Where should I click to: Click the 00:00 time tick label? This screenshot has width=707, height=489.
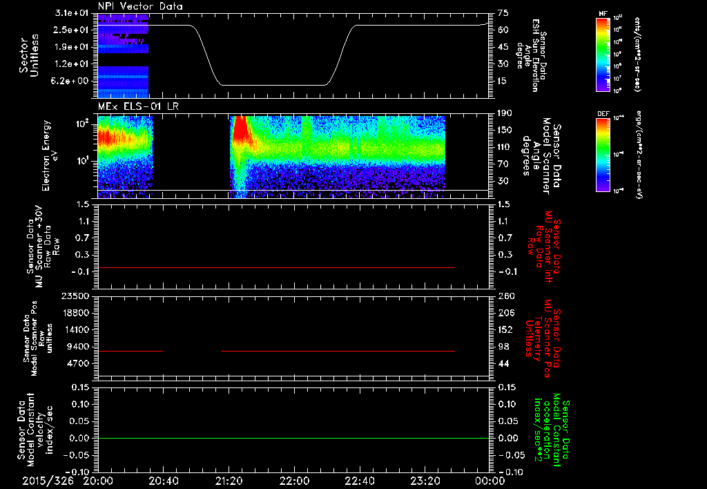[x=490, y=481]
